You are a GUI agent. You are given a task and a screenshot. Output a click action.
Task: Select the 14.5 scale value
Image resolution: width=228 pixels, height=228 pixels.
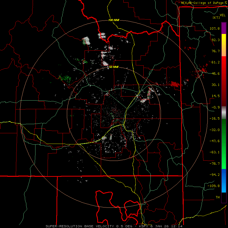click(x=216, y=96)
